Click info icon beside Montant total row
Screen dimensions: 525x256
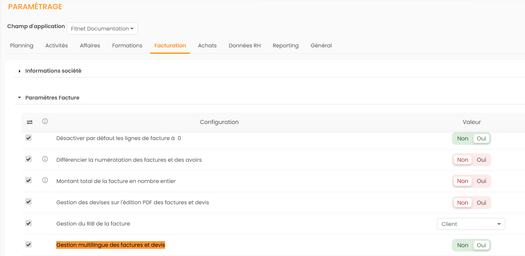tap(45, 181)
